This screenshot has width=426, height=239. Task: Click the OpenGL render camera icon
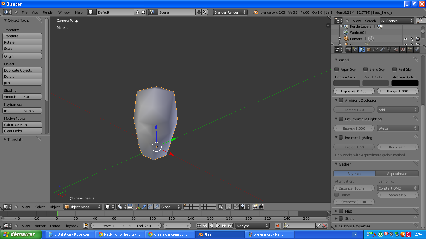coord(255,207)
